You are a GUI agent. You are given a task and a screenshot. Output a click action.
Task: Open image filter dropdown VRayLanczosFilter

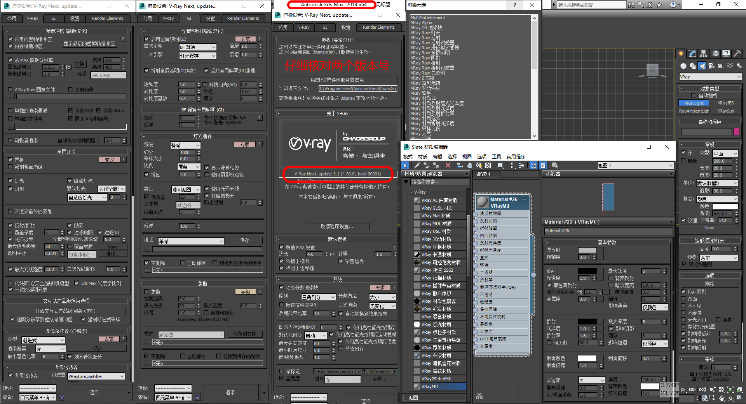point(96,376)
